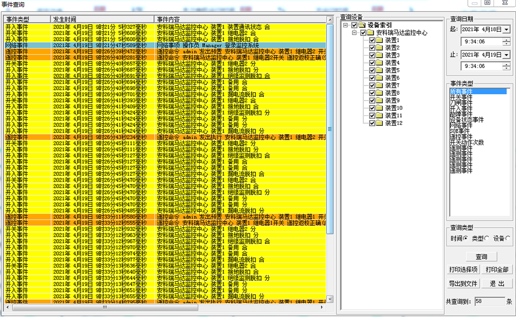Click the folder icon of 装置3
The height and width of the screenshot is (317, 516).
click(379, 55)
